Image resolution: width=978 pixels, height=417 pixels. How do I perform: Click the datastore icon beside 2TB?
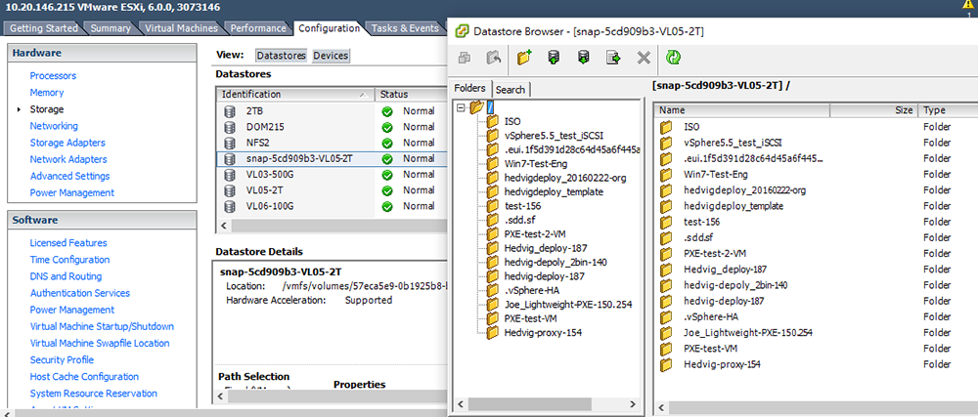coord(230,110)
